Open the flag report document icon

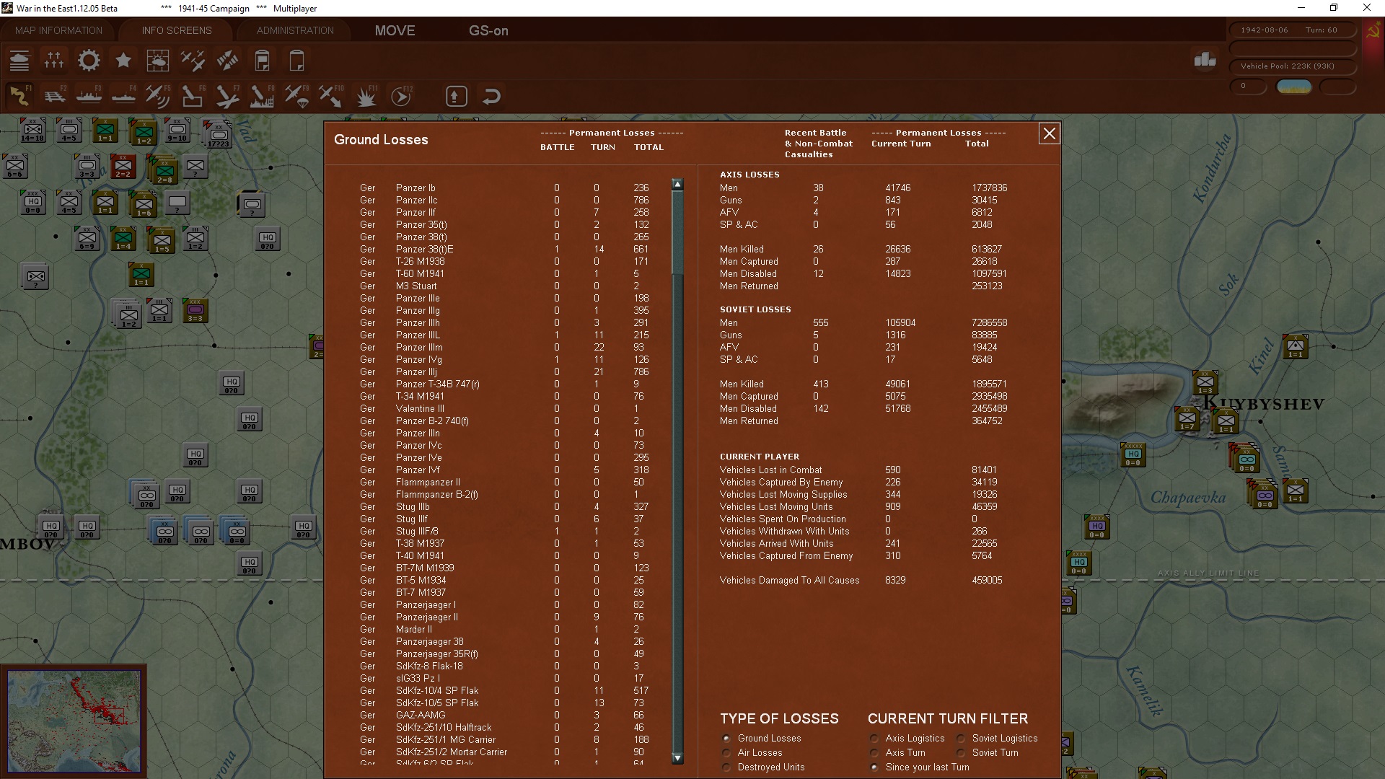point(262,61)
